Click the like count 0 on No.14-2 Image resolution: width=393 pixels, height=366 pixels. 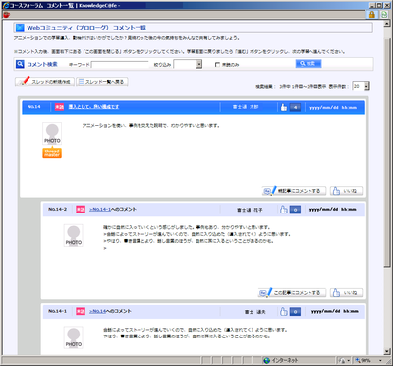click(x=295, y=210)
